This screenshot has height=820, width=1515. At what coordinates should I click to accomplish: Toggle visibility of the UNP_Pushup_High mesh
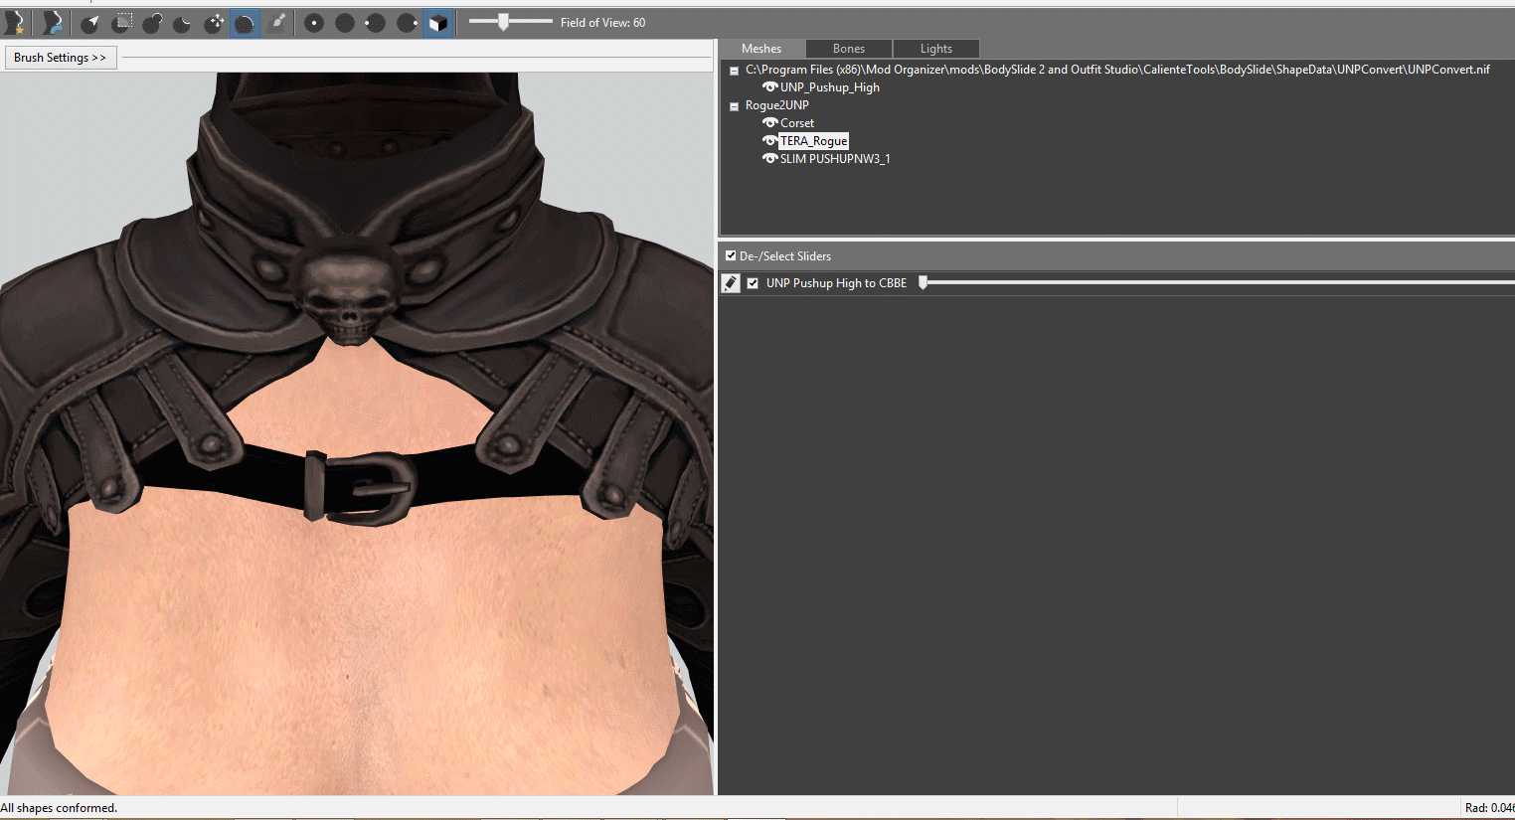pyautogui.click(x=769, y=87)
